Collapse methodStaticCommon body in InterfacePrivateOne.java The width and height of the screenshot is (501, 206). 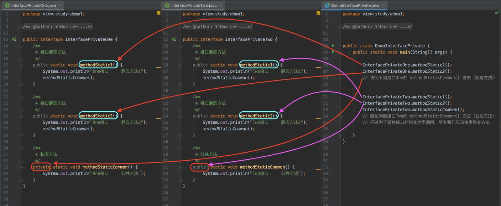point(21,167)
